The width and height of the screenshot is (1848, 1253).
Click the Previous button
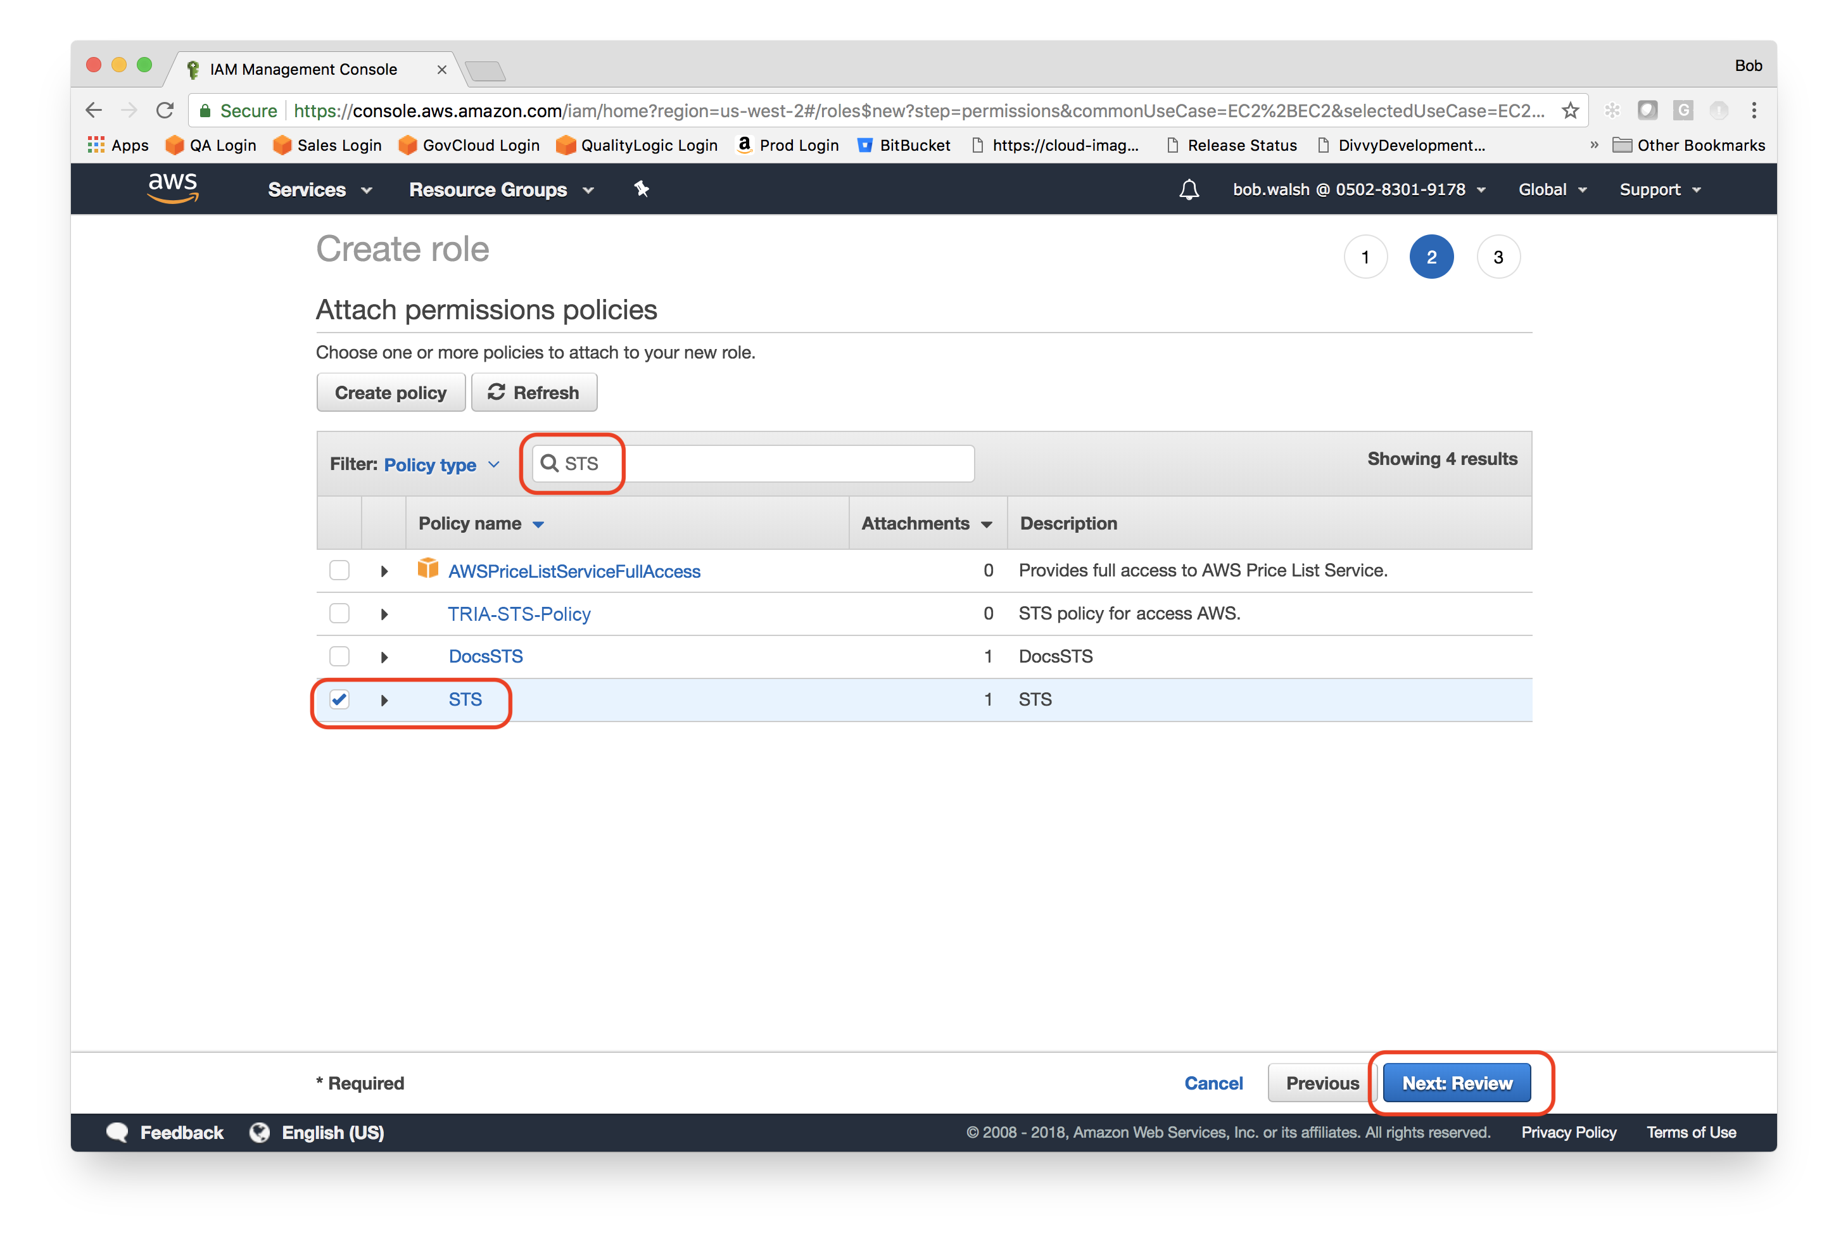point(1322,1083)
